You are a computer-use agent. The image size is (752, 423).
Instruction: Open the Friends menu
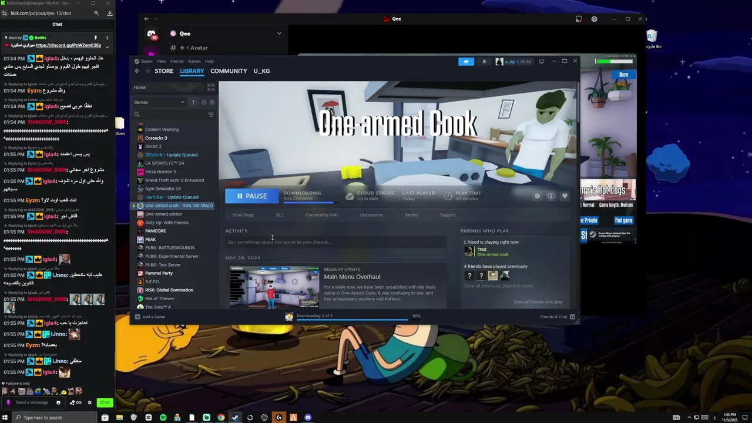177,61
